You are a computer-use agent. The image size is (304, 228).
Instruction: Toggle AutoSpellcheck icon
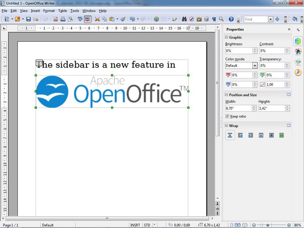[x=88, y=19]
